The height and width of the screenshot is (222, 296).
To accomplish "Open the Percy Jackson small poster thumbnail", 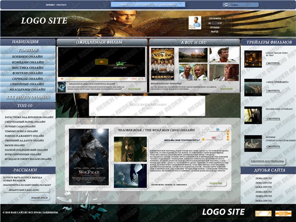I will (62, 87).
